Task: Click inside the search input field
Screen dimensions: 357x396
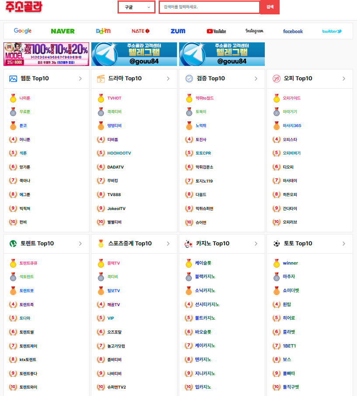Action: point(208,7)
